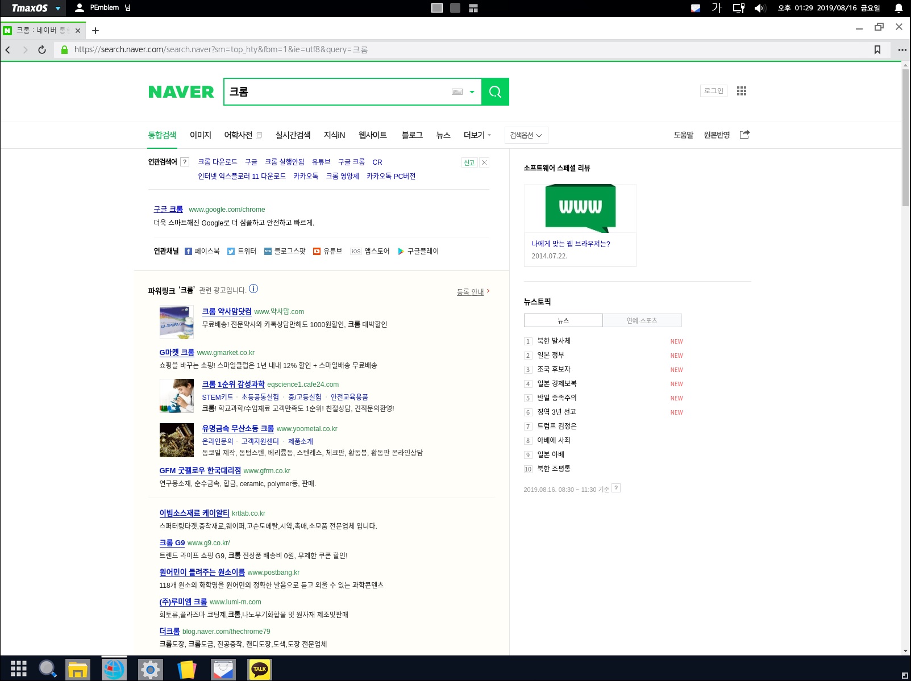Screen dimensions: 911x681
Task: Open the 구글플레이 related channel icon
Action: click(401, 251)
